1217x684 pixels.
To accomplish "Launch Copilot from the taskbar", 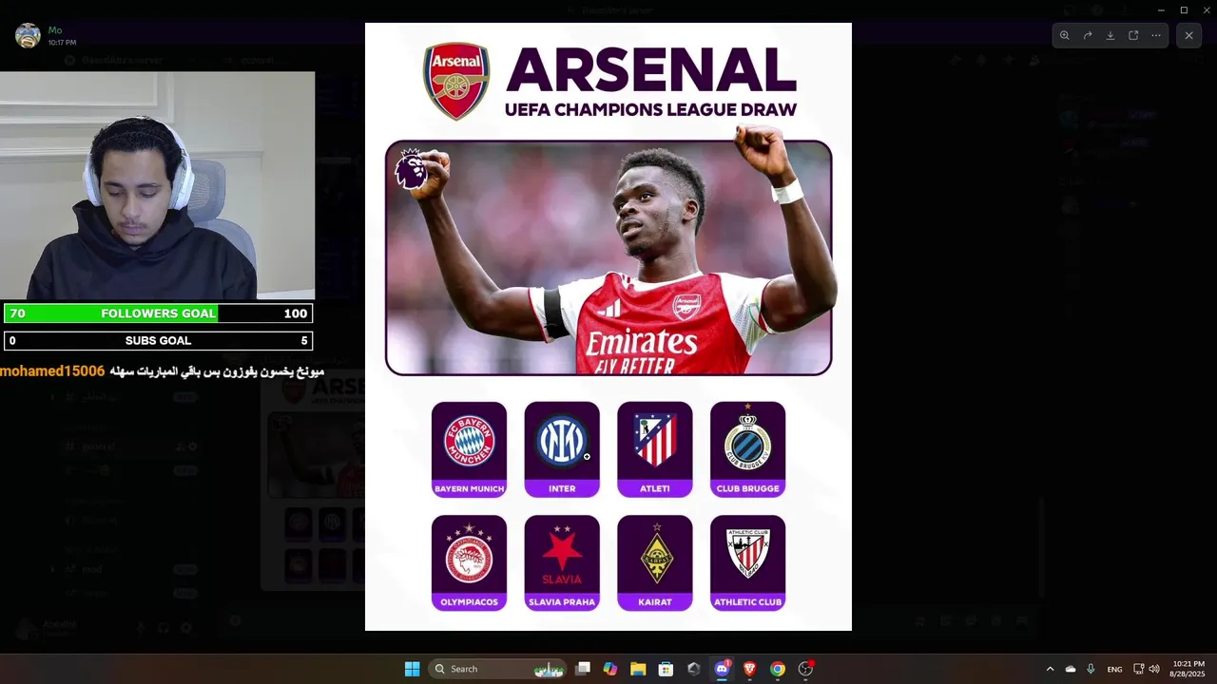I will pos(610,669).
